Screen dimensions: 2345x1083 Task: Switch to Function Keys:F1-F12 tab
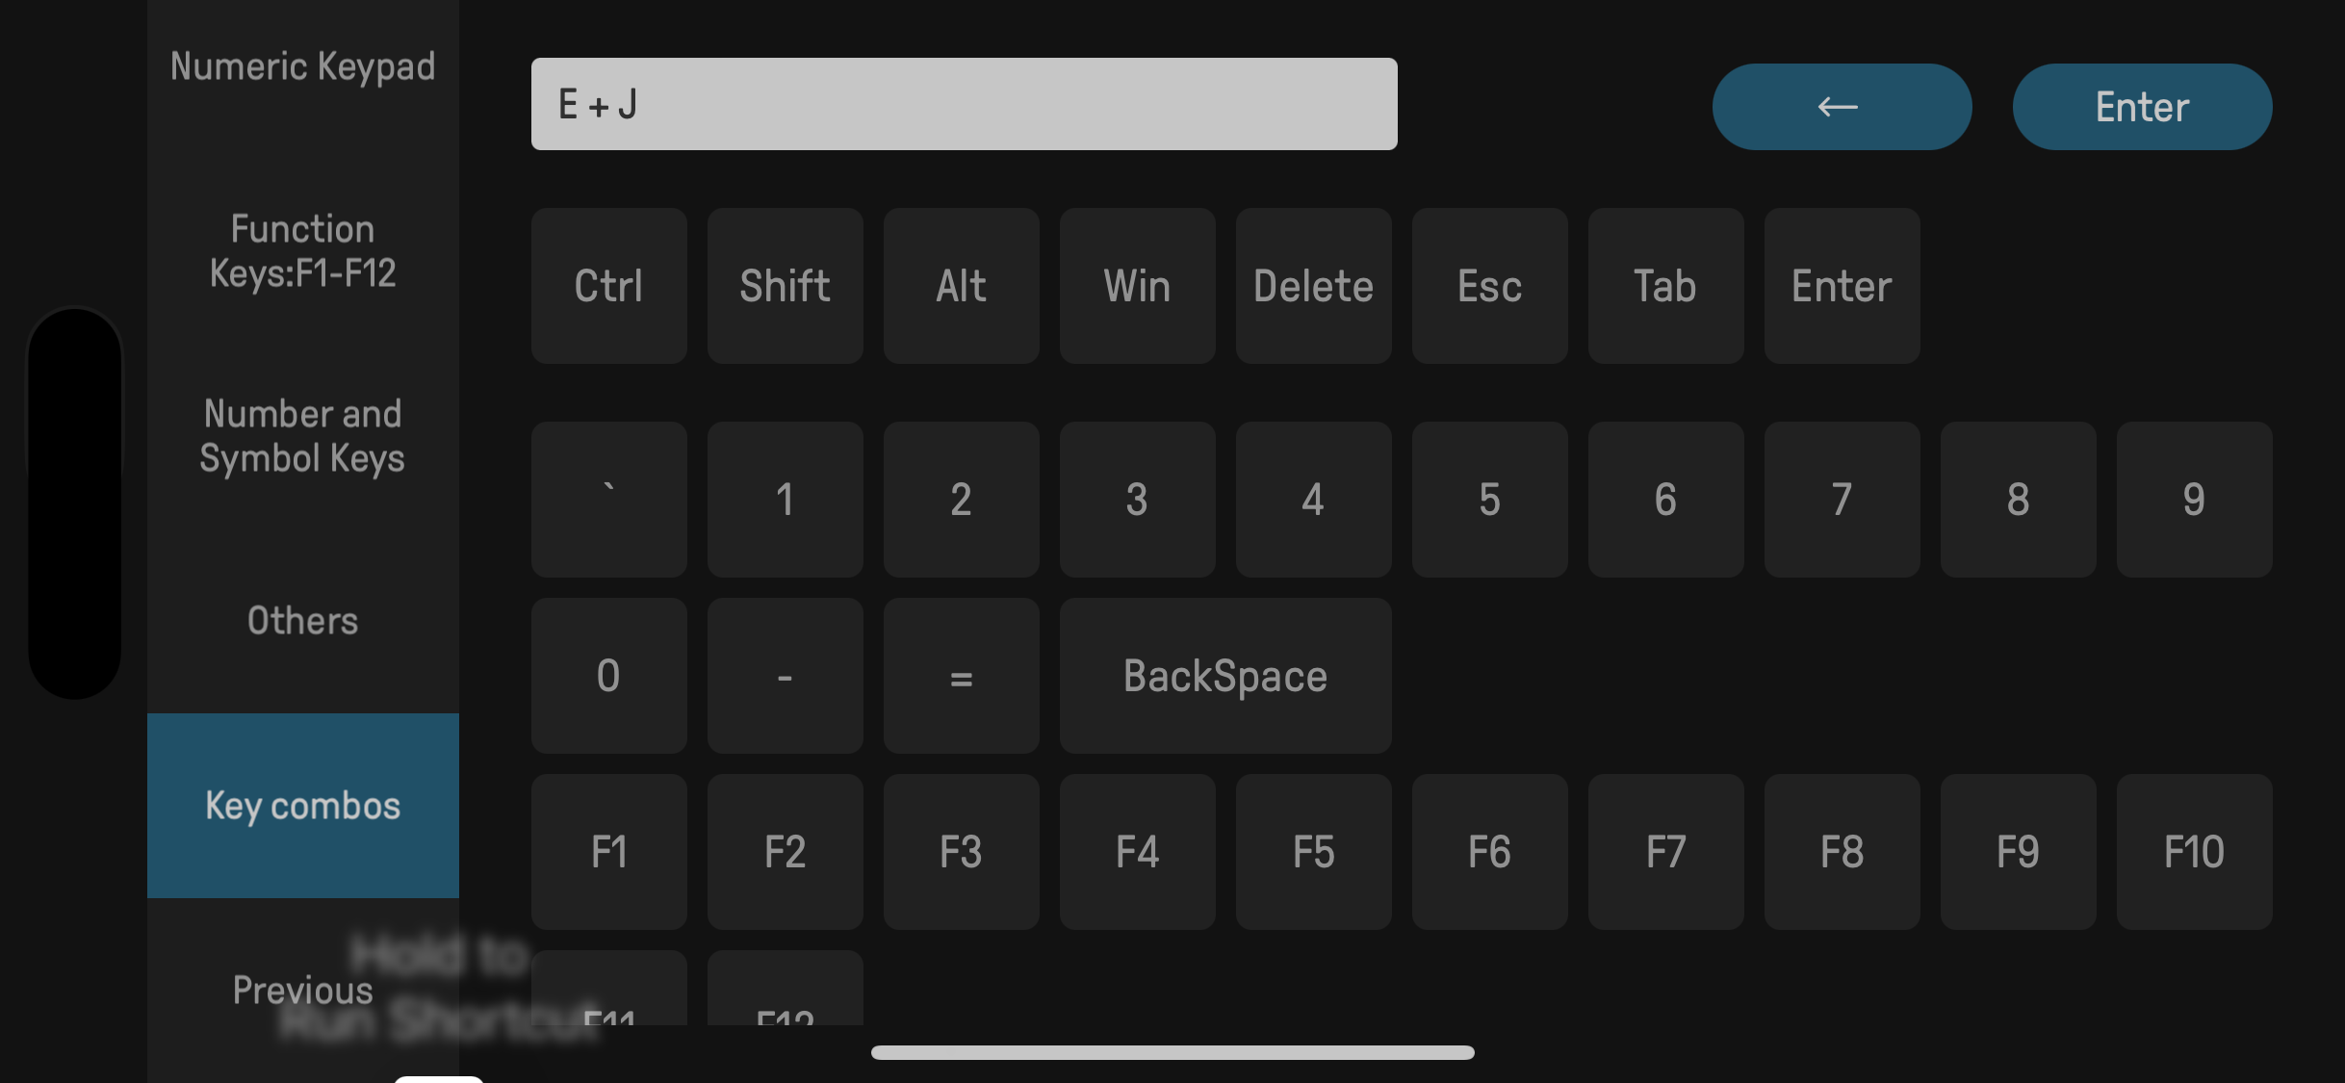pos(302,251)
